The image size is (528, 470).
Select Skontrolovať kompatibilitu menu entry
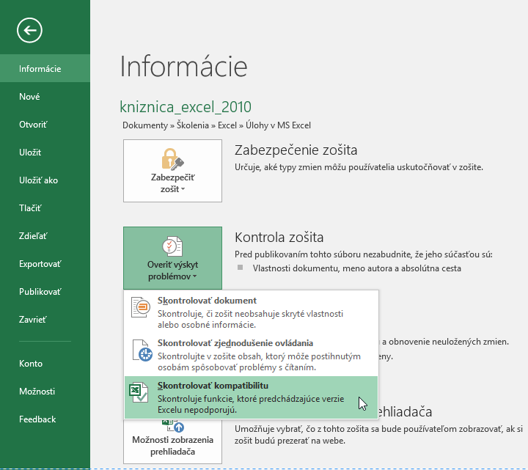tap(251, 397)
